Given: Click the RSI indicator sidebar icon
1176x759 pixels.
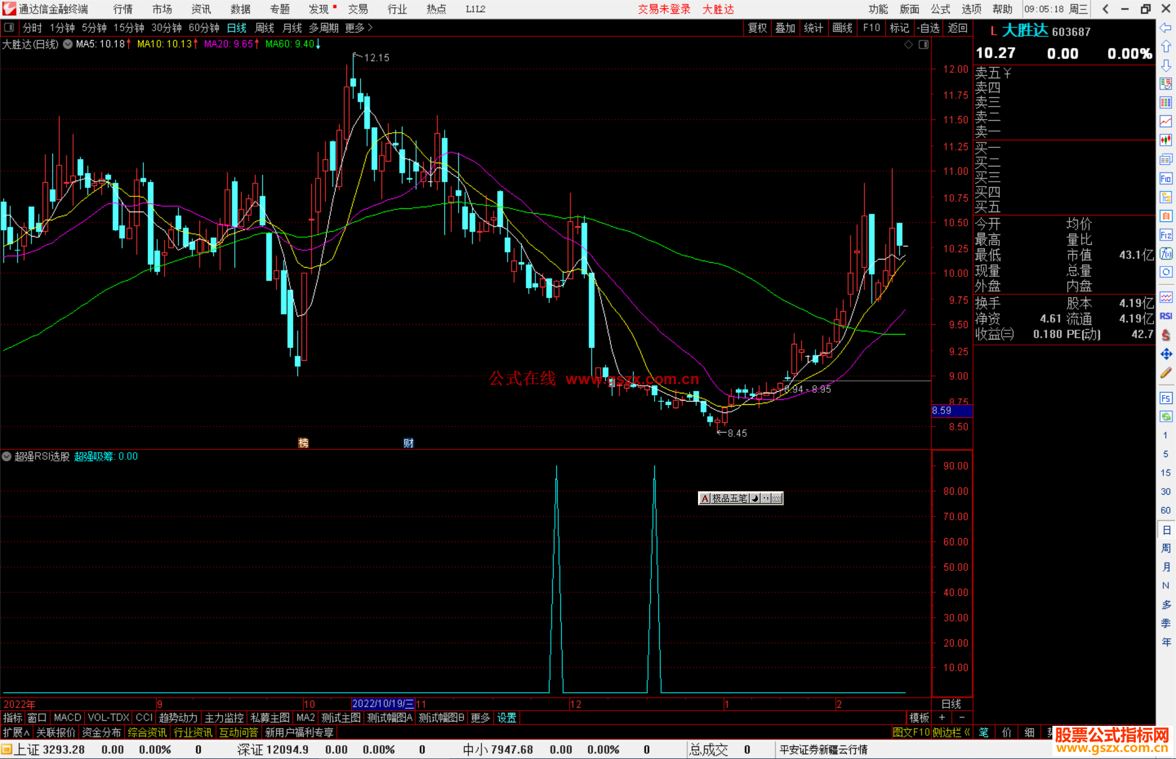Looking at the screenshot, I should pyautogui.click(x=1166, y=316).
